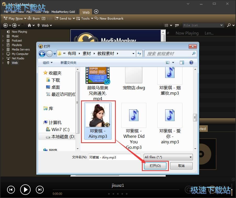Click the Home icon in navigation bar
This screenshot has height=198, width=236.
coord(30,25)
